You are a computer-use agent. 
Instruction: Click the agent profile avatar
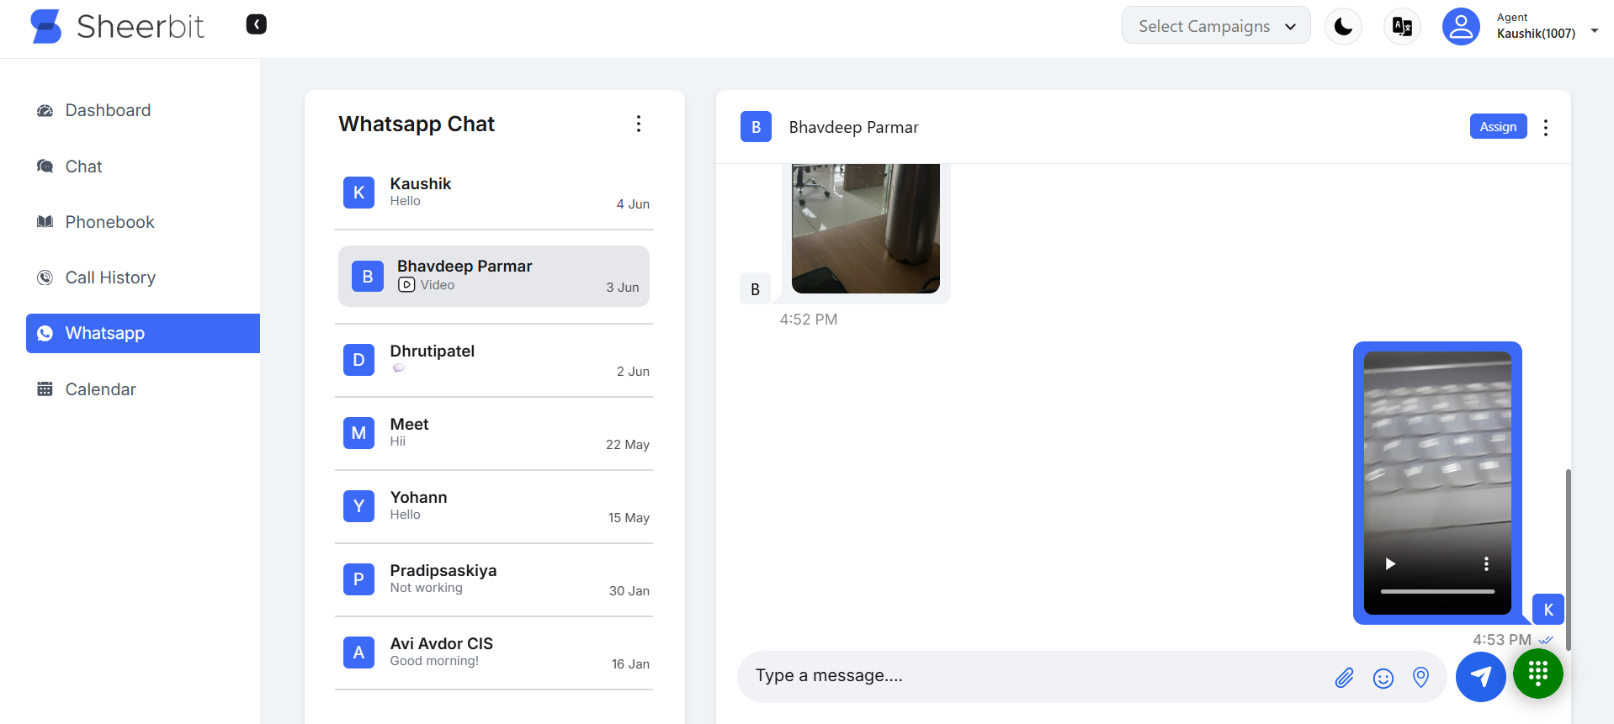(1462, 27)
